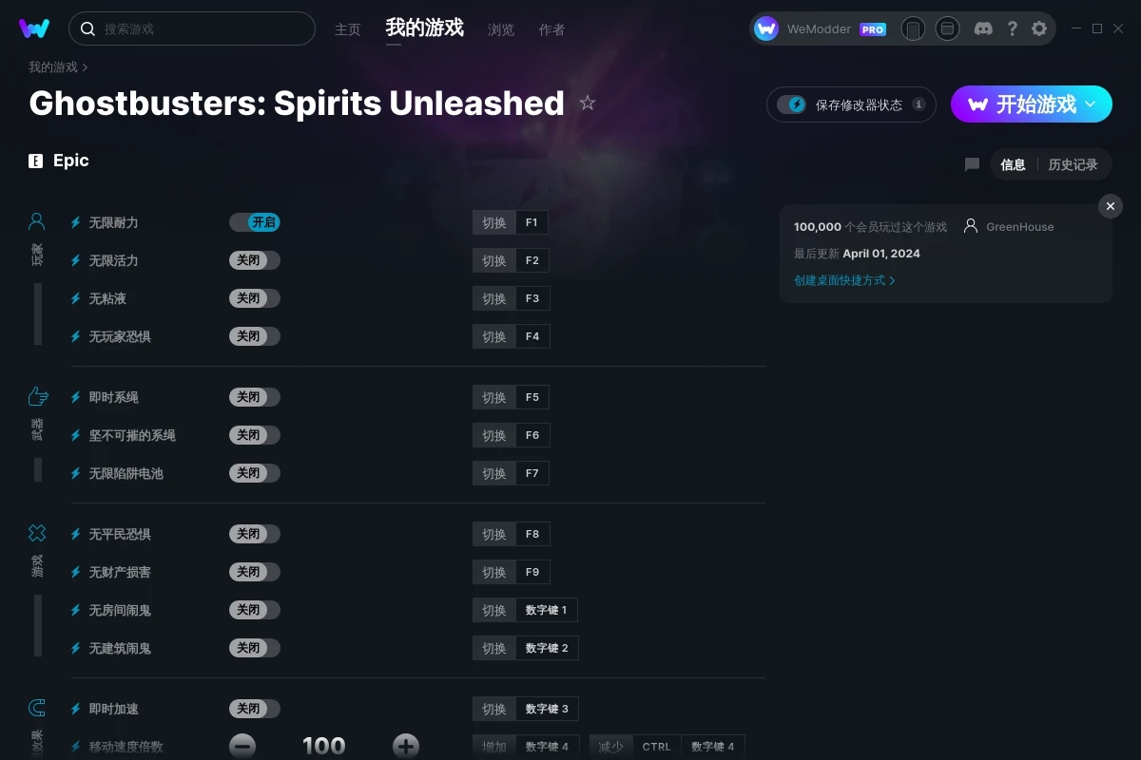Close the info panel

click(1110, 206)
